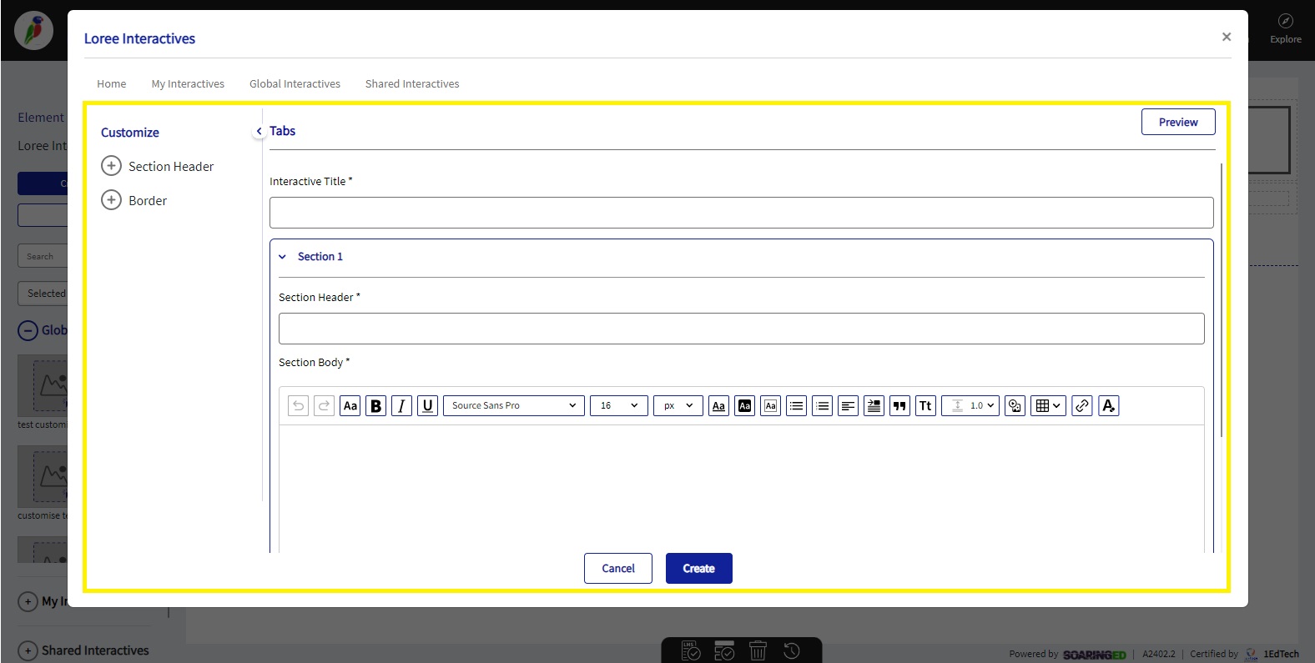Open the line height 1.0 dropdown
Image resolution: width=1315 pixels, height=663 pixels.
tap(970, 405)
